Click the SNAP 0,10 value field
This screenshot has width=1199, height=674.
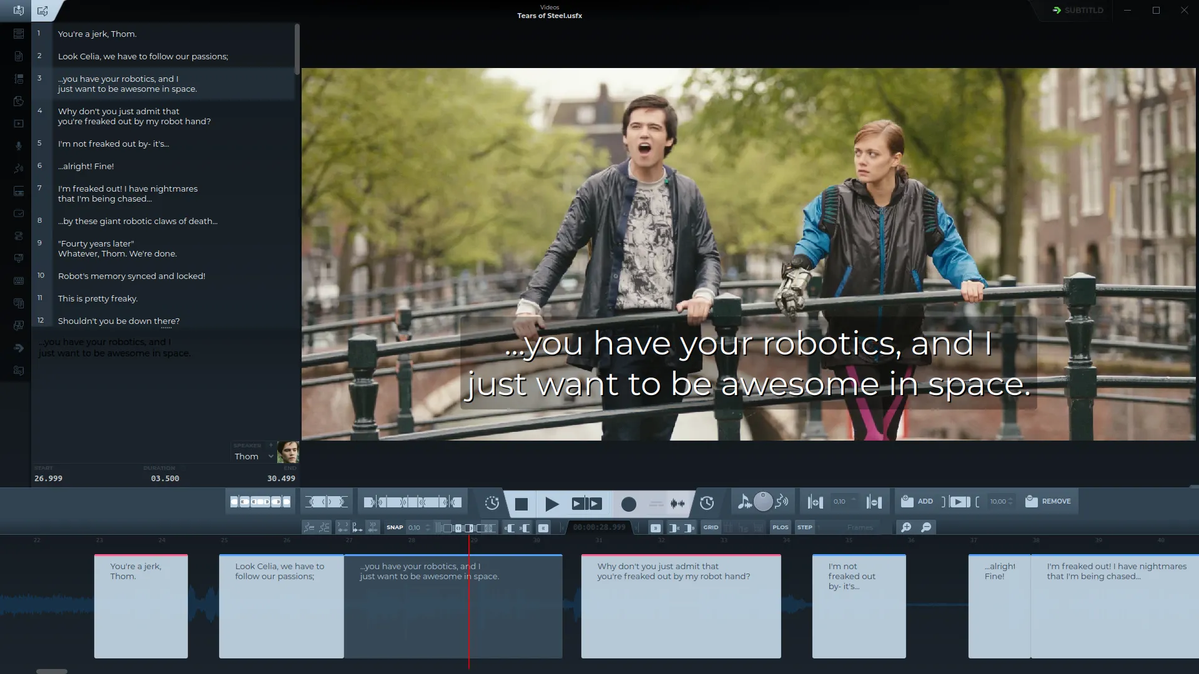(x=418, y=527)
